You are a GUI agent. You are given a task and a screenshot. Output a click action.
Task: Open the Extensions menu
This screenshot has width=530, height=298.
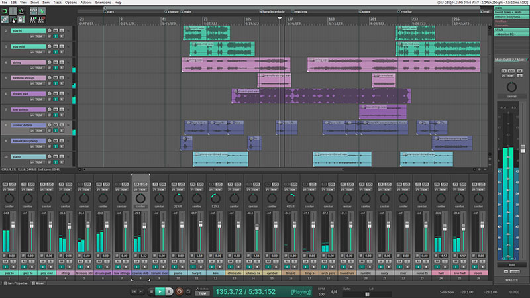click(103, 3)
